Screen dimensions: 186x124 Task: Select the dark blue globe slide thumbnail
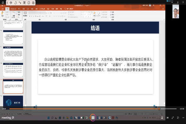pos(13,101)
